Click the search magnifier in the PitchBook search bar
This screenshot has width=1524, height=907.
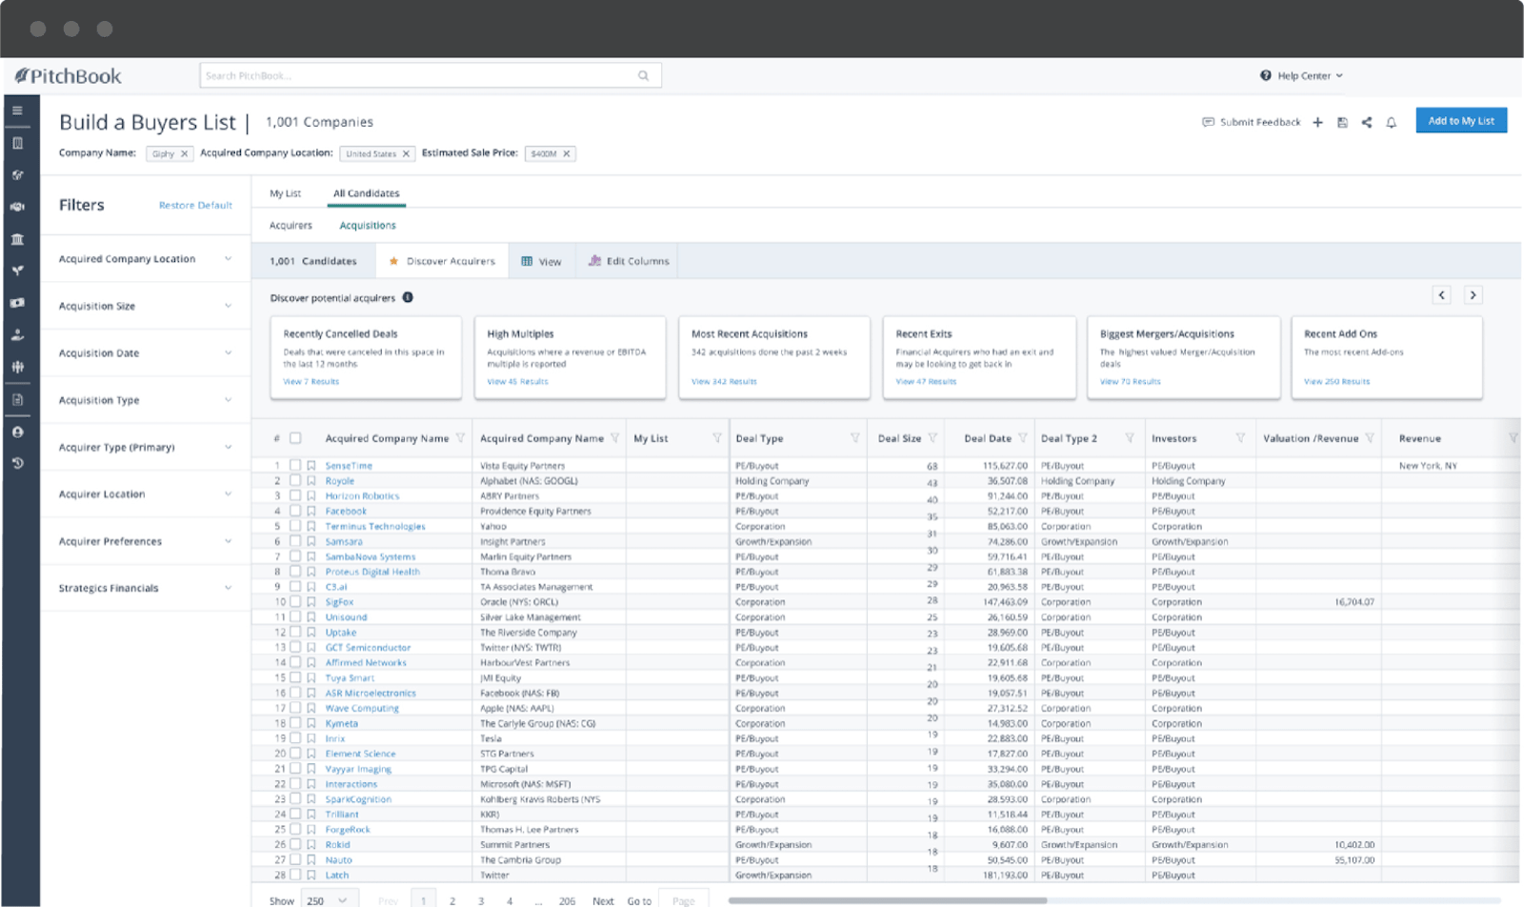[x=644, y=74]
